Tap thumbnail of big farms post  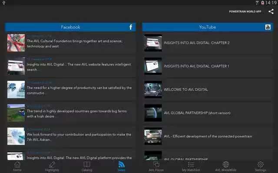pos(16,113)
